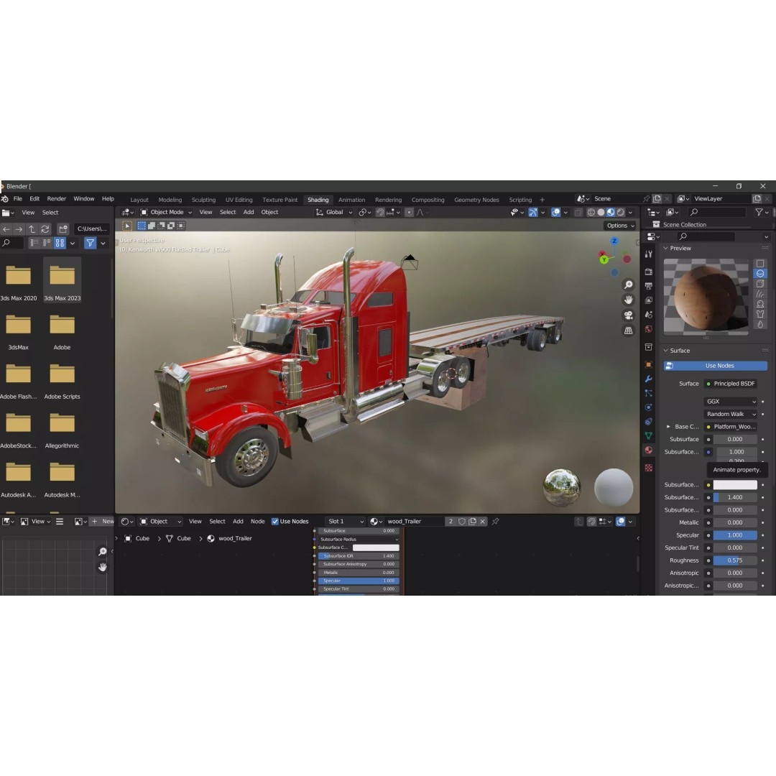Switch to wireframe viewport shading
Image resolution: width=776 pixels, height=776 pixels.
coord(591,212)
